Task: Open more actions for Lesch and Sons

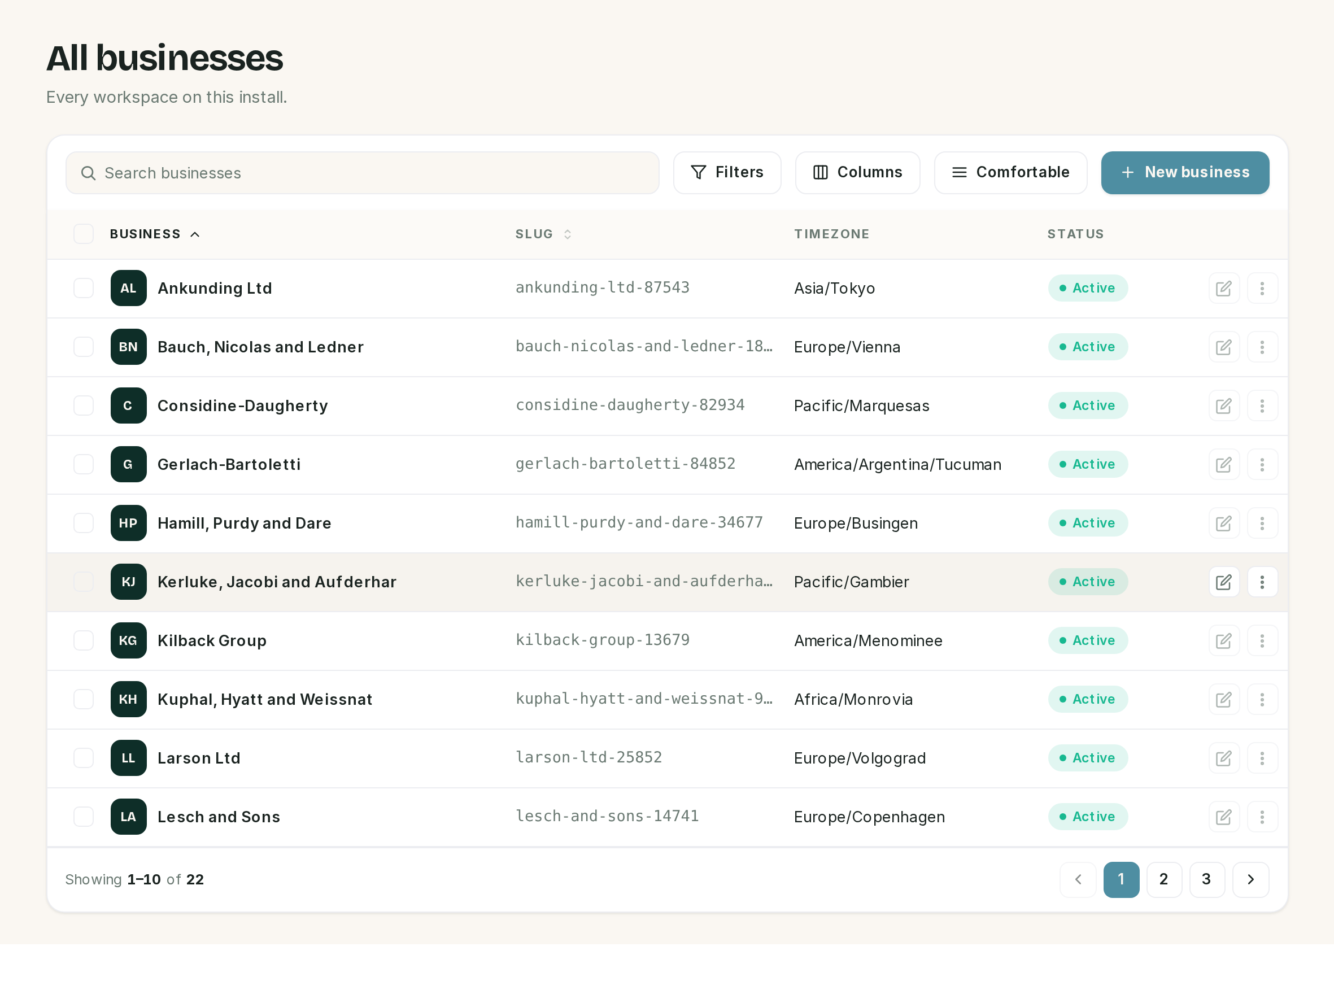Action: click(1262, 817)
